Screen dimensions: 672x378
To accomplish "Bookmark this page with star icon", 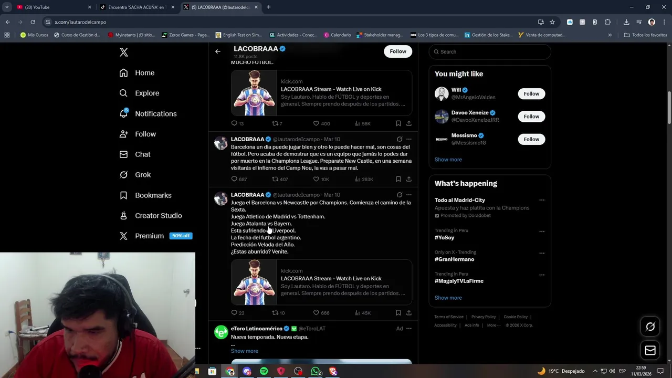I will point(552,22).
